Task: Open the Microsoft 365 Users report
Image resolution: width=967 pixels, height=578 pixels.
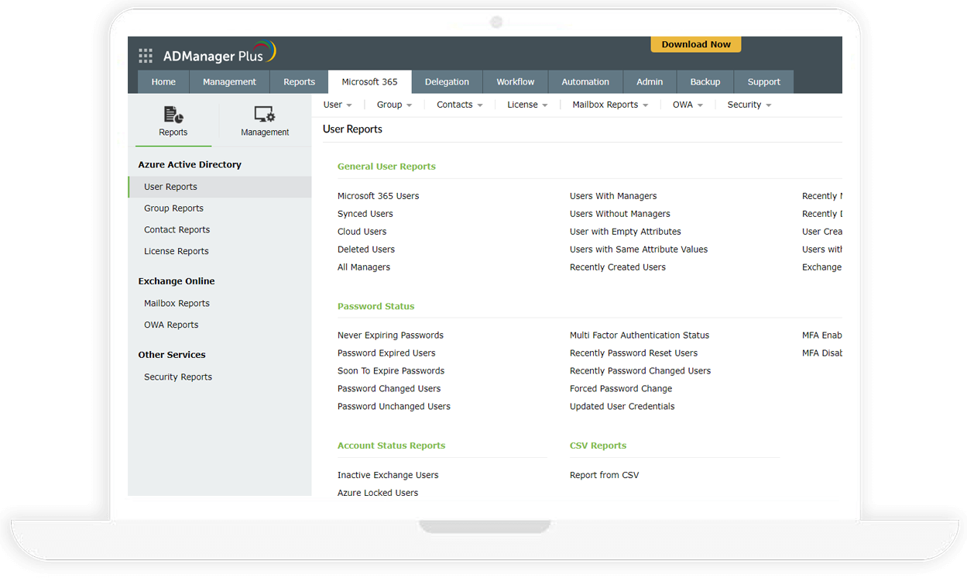Action: [x=378, y=196]
